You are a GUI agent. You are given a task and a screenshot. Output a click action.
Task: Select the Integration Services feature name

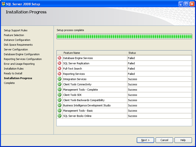coord(75,79)
